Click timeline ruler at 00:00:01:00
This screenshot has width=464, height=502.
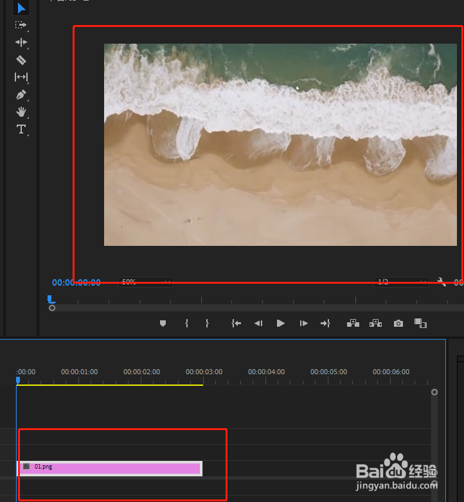79,372
